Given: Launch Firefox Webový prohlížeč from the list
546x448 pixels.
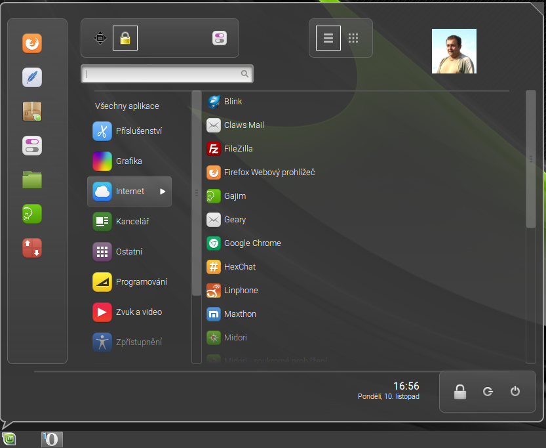Looking at the screenshot, I should [261, 173].
